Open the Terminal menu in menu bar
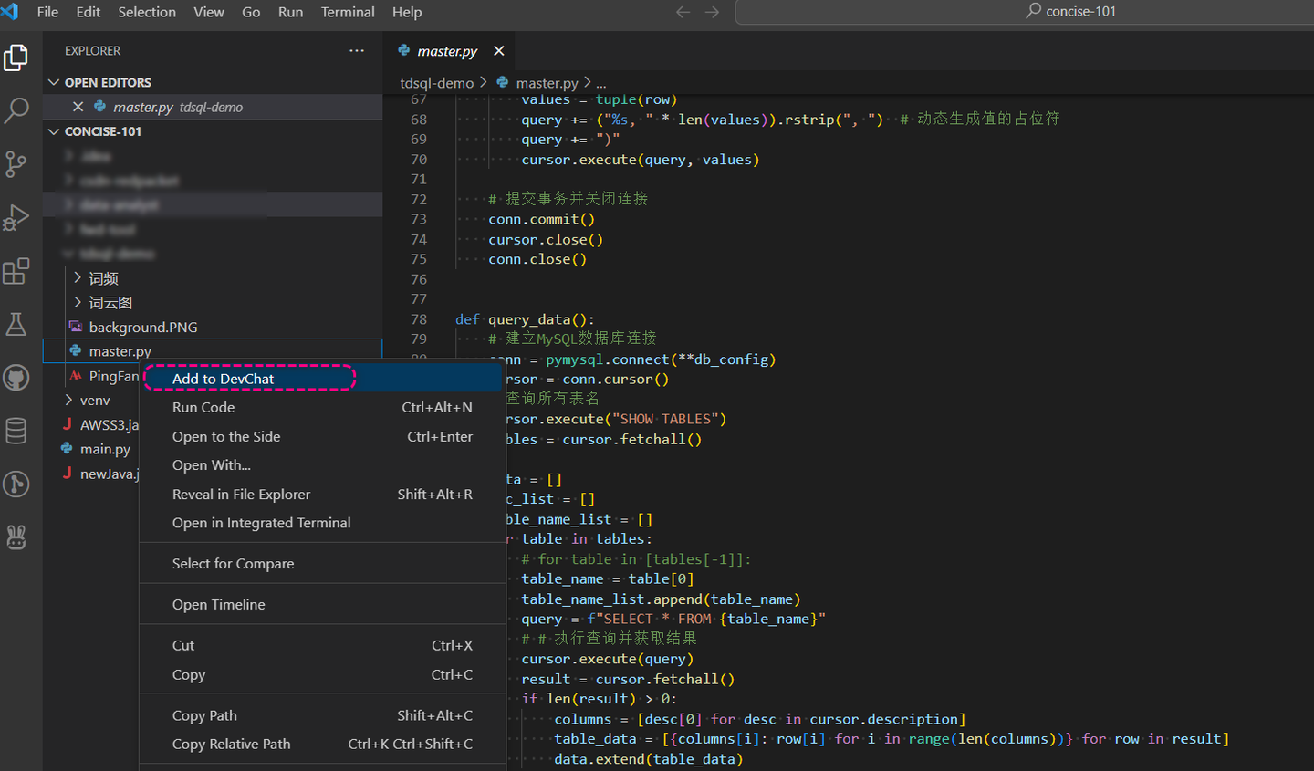Image resolution: width=1314 pixels, height=771 pixels. click(x=348, y=12)
